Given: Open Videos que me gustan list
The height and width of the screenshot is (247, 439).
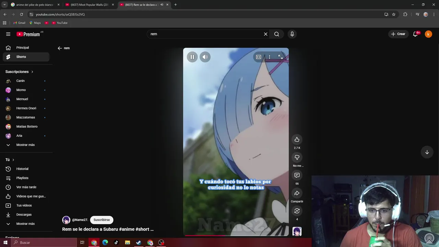Looking at the screenshot, I should 26,196.
